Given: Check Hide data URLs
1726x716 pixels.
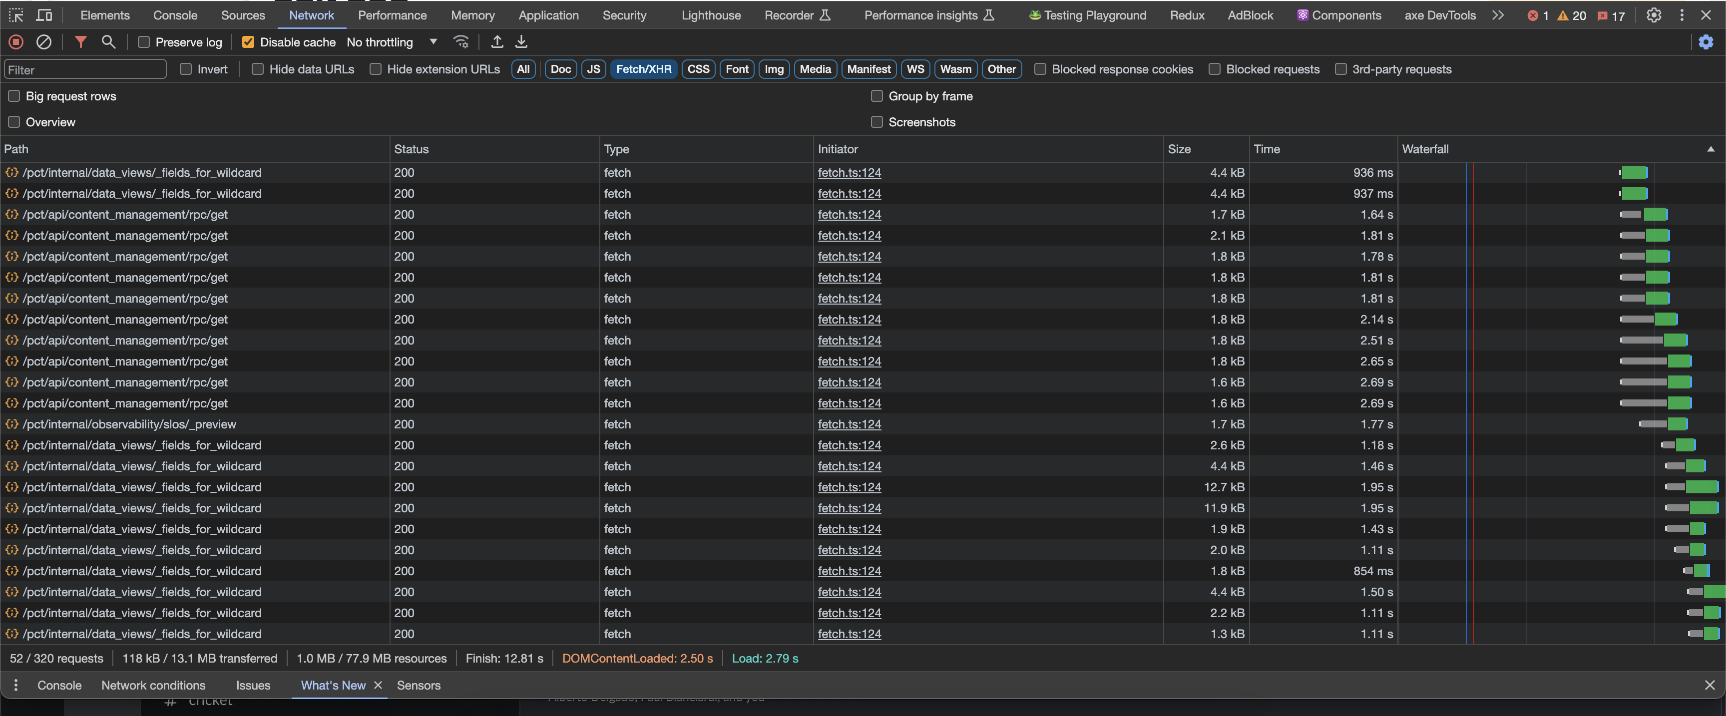Looking at the screenshot, I should (x=257, y=69).
